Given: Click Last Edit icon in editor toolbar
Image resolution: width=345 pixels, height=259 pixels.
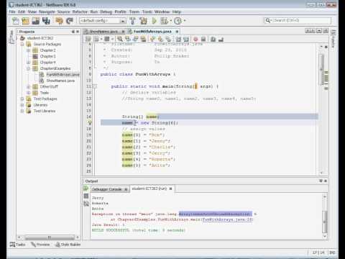Looking at the screenshot, I should point(88,39).
